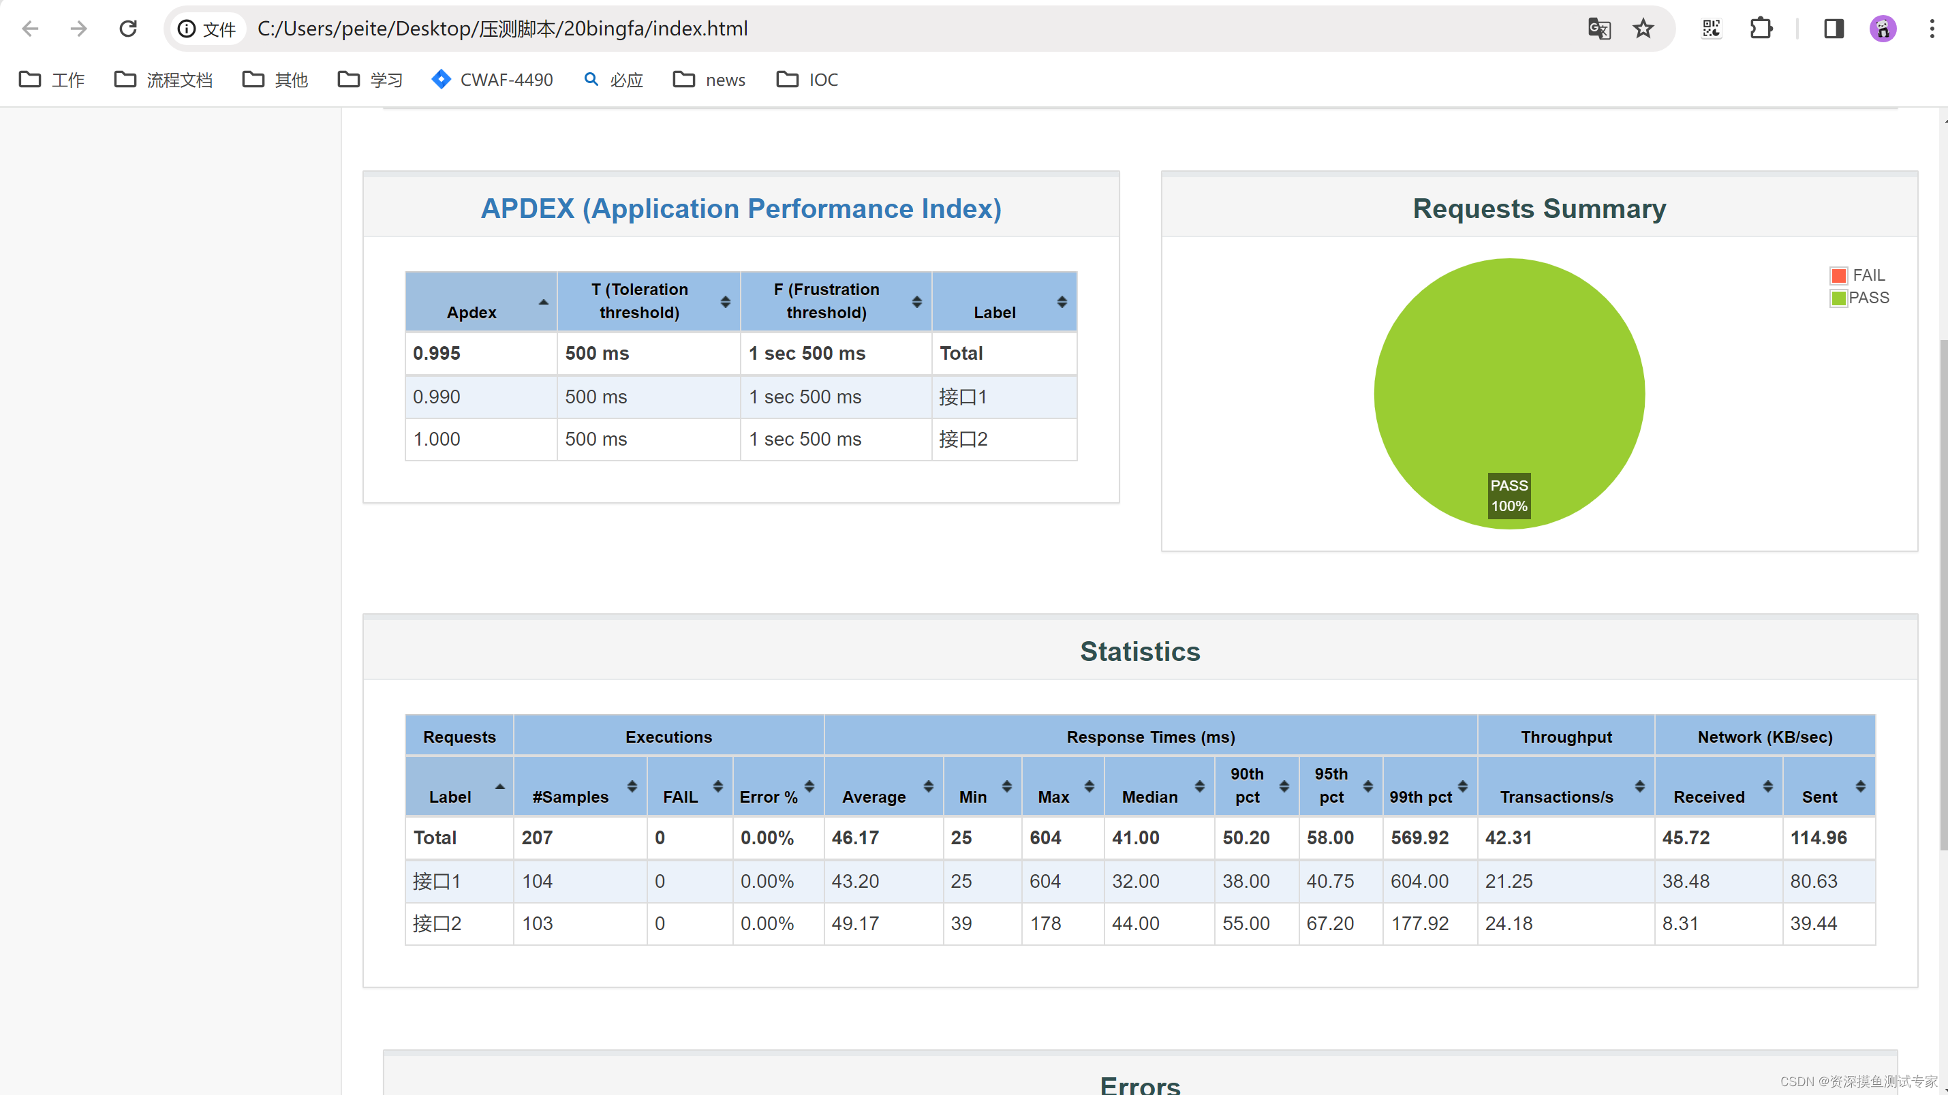Click the Requests Summary panel heading

[1539, 208]
